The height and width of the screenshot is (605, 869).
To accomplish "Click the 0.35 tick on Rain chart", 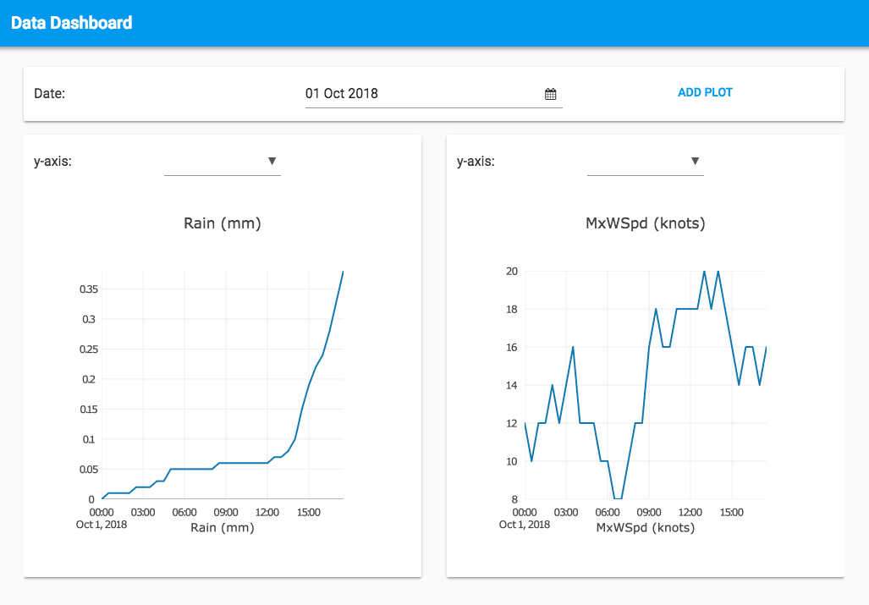I will point(87,289).
